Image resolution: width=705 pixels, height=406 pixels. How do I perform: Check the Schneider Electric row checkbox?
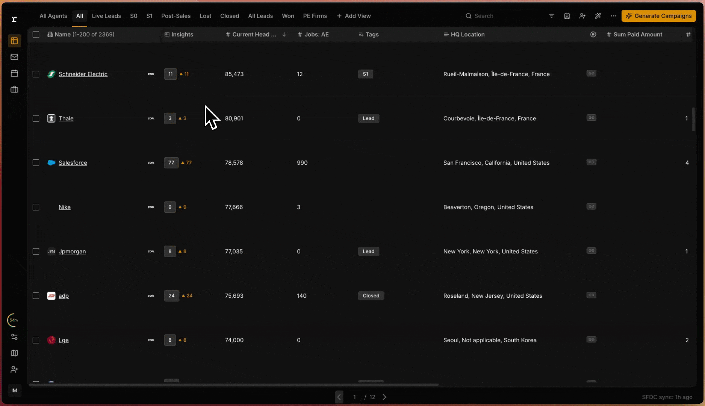click(x=36, y=74)
